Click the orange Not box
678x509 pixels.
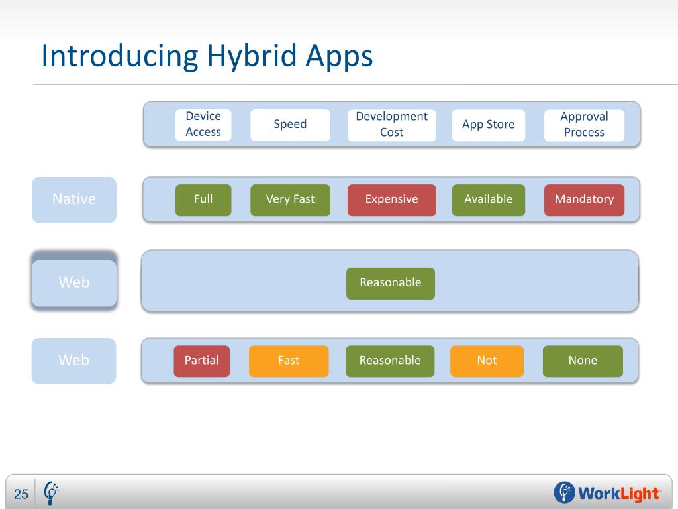tap(487, 361)
